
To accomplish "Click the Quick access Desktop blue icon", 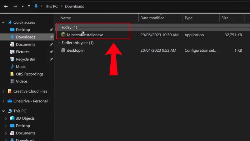I will [x=12, y=30].
